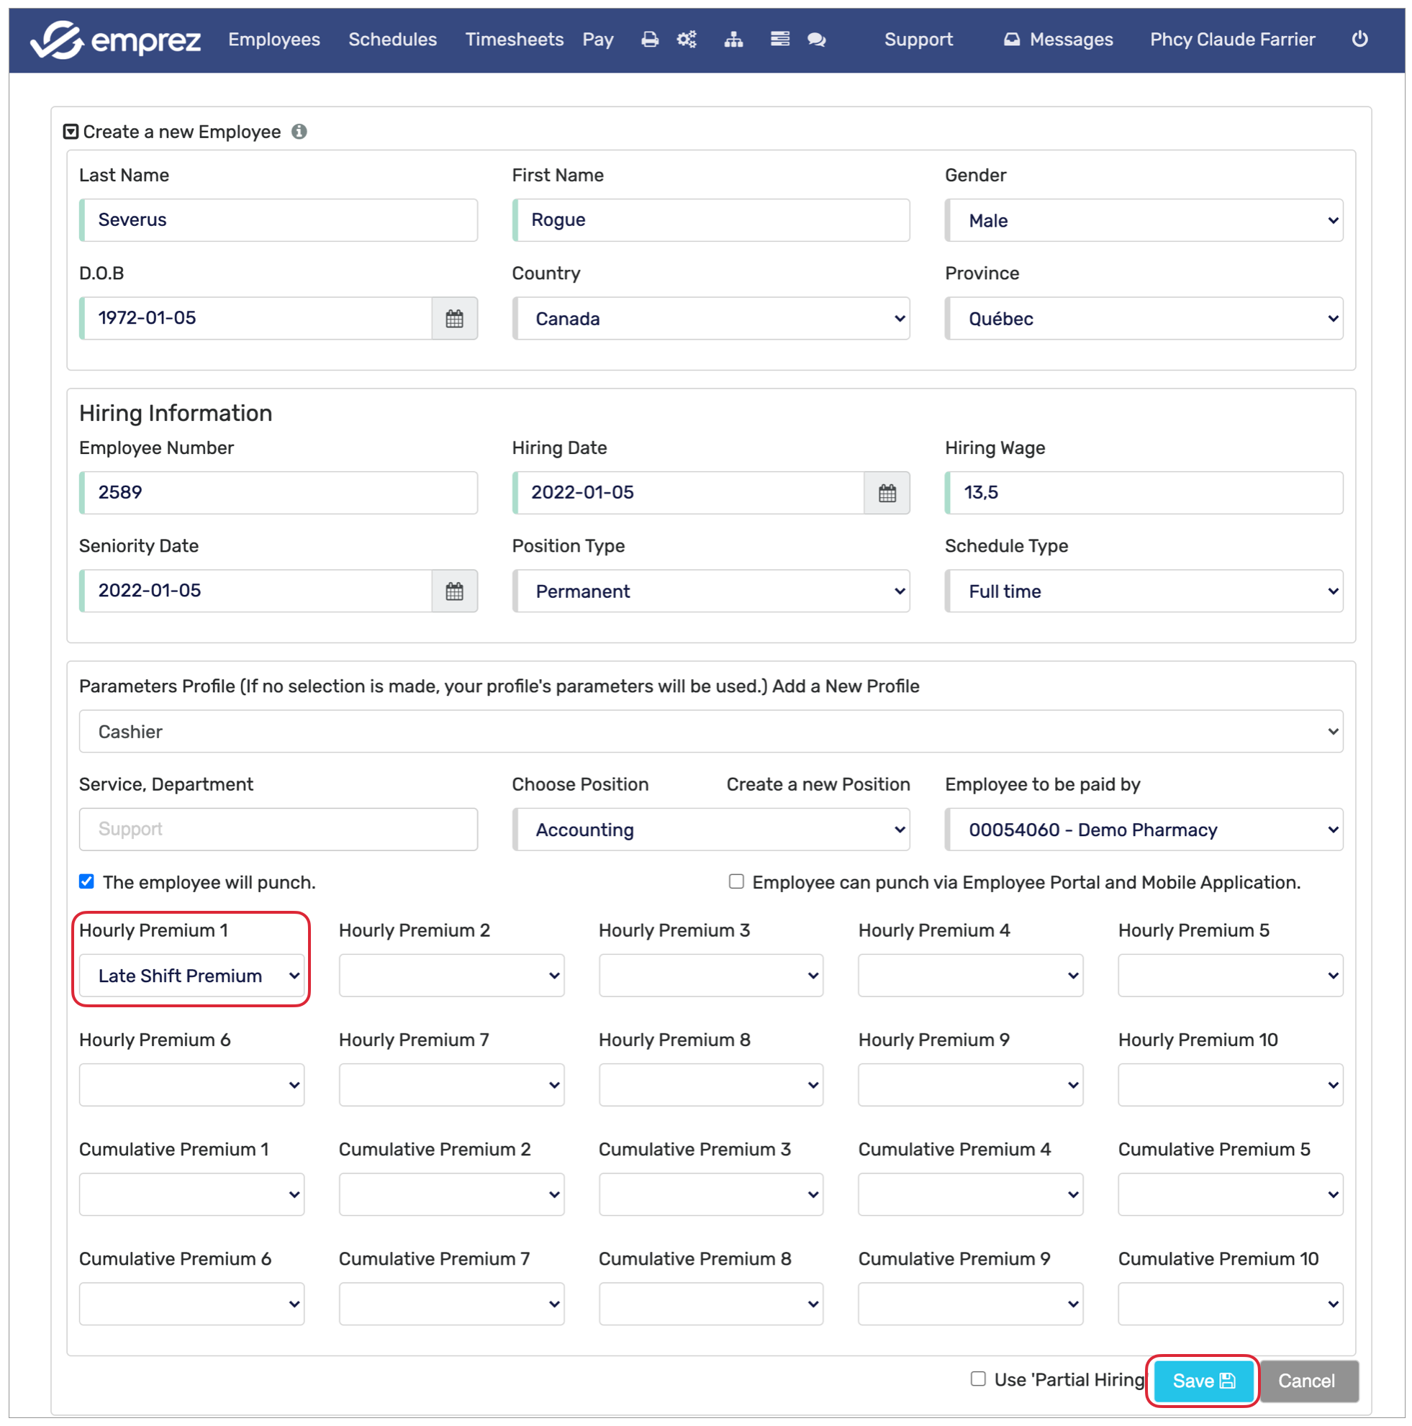Open the chat bubbles icon
Image resolution: width=1412 pixels, height=1426 pixels.
coord(816,40)
